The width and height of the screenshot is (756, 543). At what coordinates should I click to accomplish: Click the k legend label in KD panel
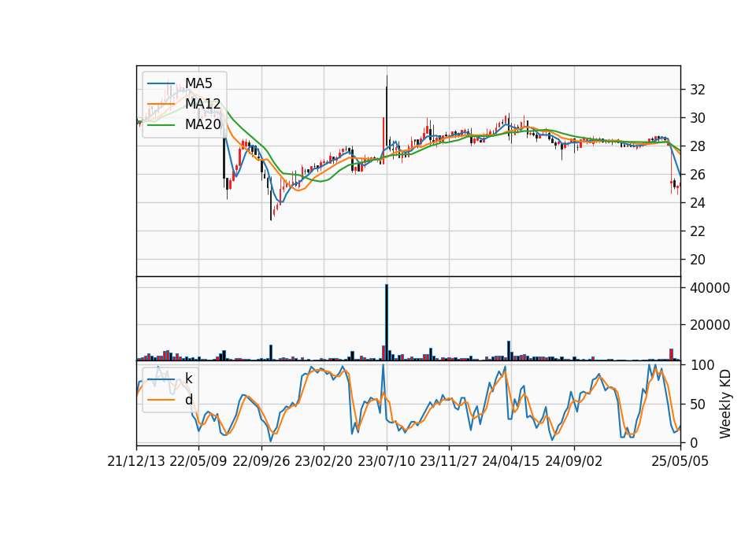(x=188, y=379)
